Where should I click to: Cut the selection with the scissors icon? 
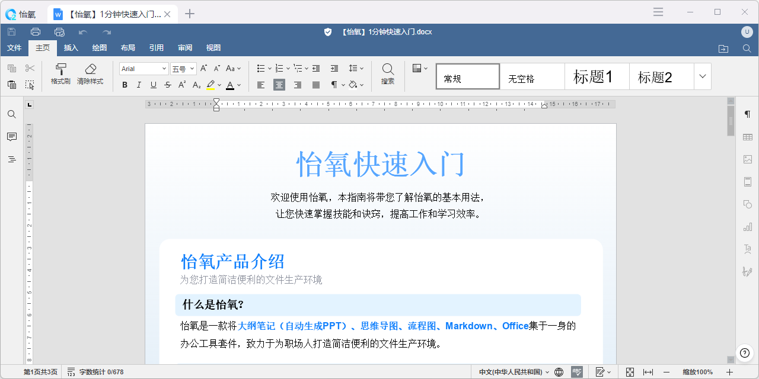coord(30,69)
